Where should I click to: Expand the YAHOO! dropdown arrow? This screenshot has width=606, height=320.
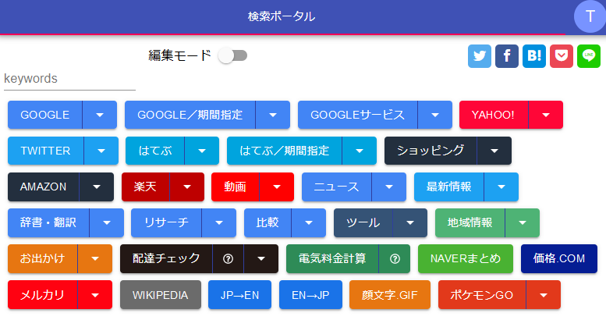pyautogui.click(x=546, y=115)
